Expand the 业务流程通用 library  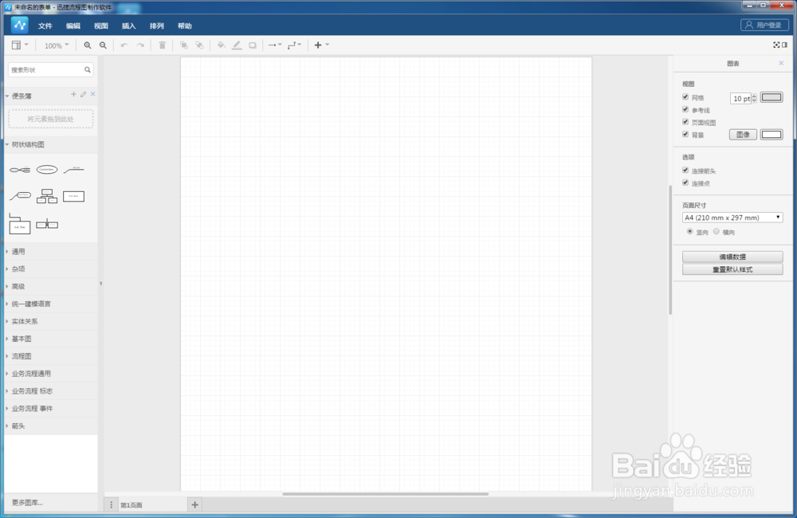point(51,374)
